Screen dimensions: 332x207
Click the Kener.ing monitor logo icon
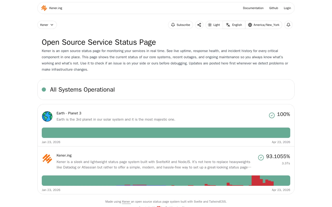[47, 159]
